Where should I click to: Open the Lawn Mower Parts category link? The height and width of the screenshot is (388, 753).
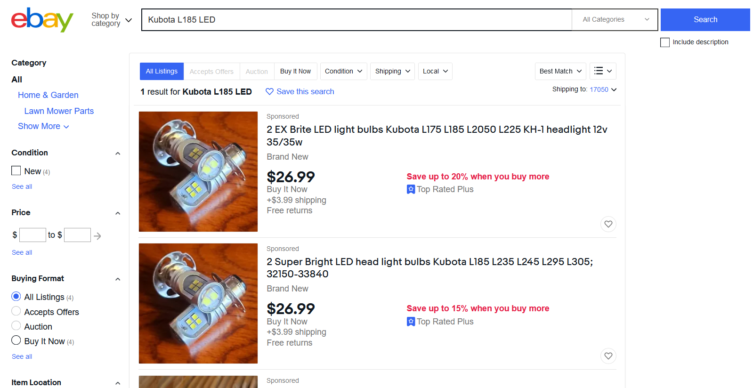59,111
